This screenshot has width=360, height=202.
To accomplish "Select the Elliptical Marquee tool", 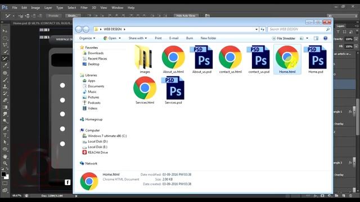I will tap(5, 38).
